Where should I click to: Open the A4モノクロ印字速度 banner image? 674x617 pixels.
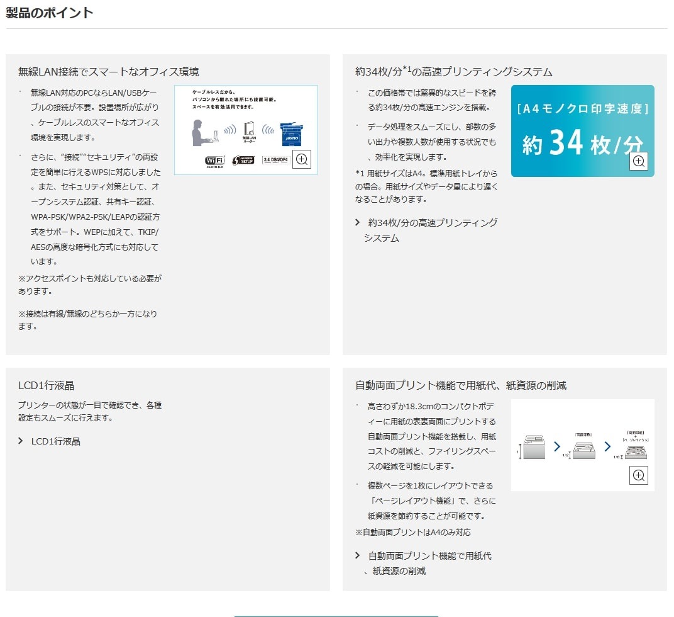[x=583, y=131]
